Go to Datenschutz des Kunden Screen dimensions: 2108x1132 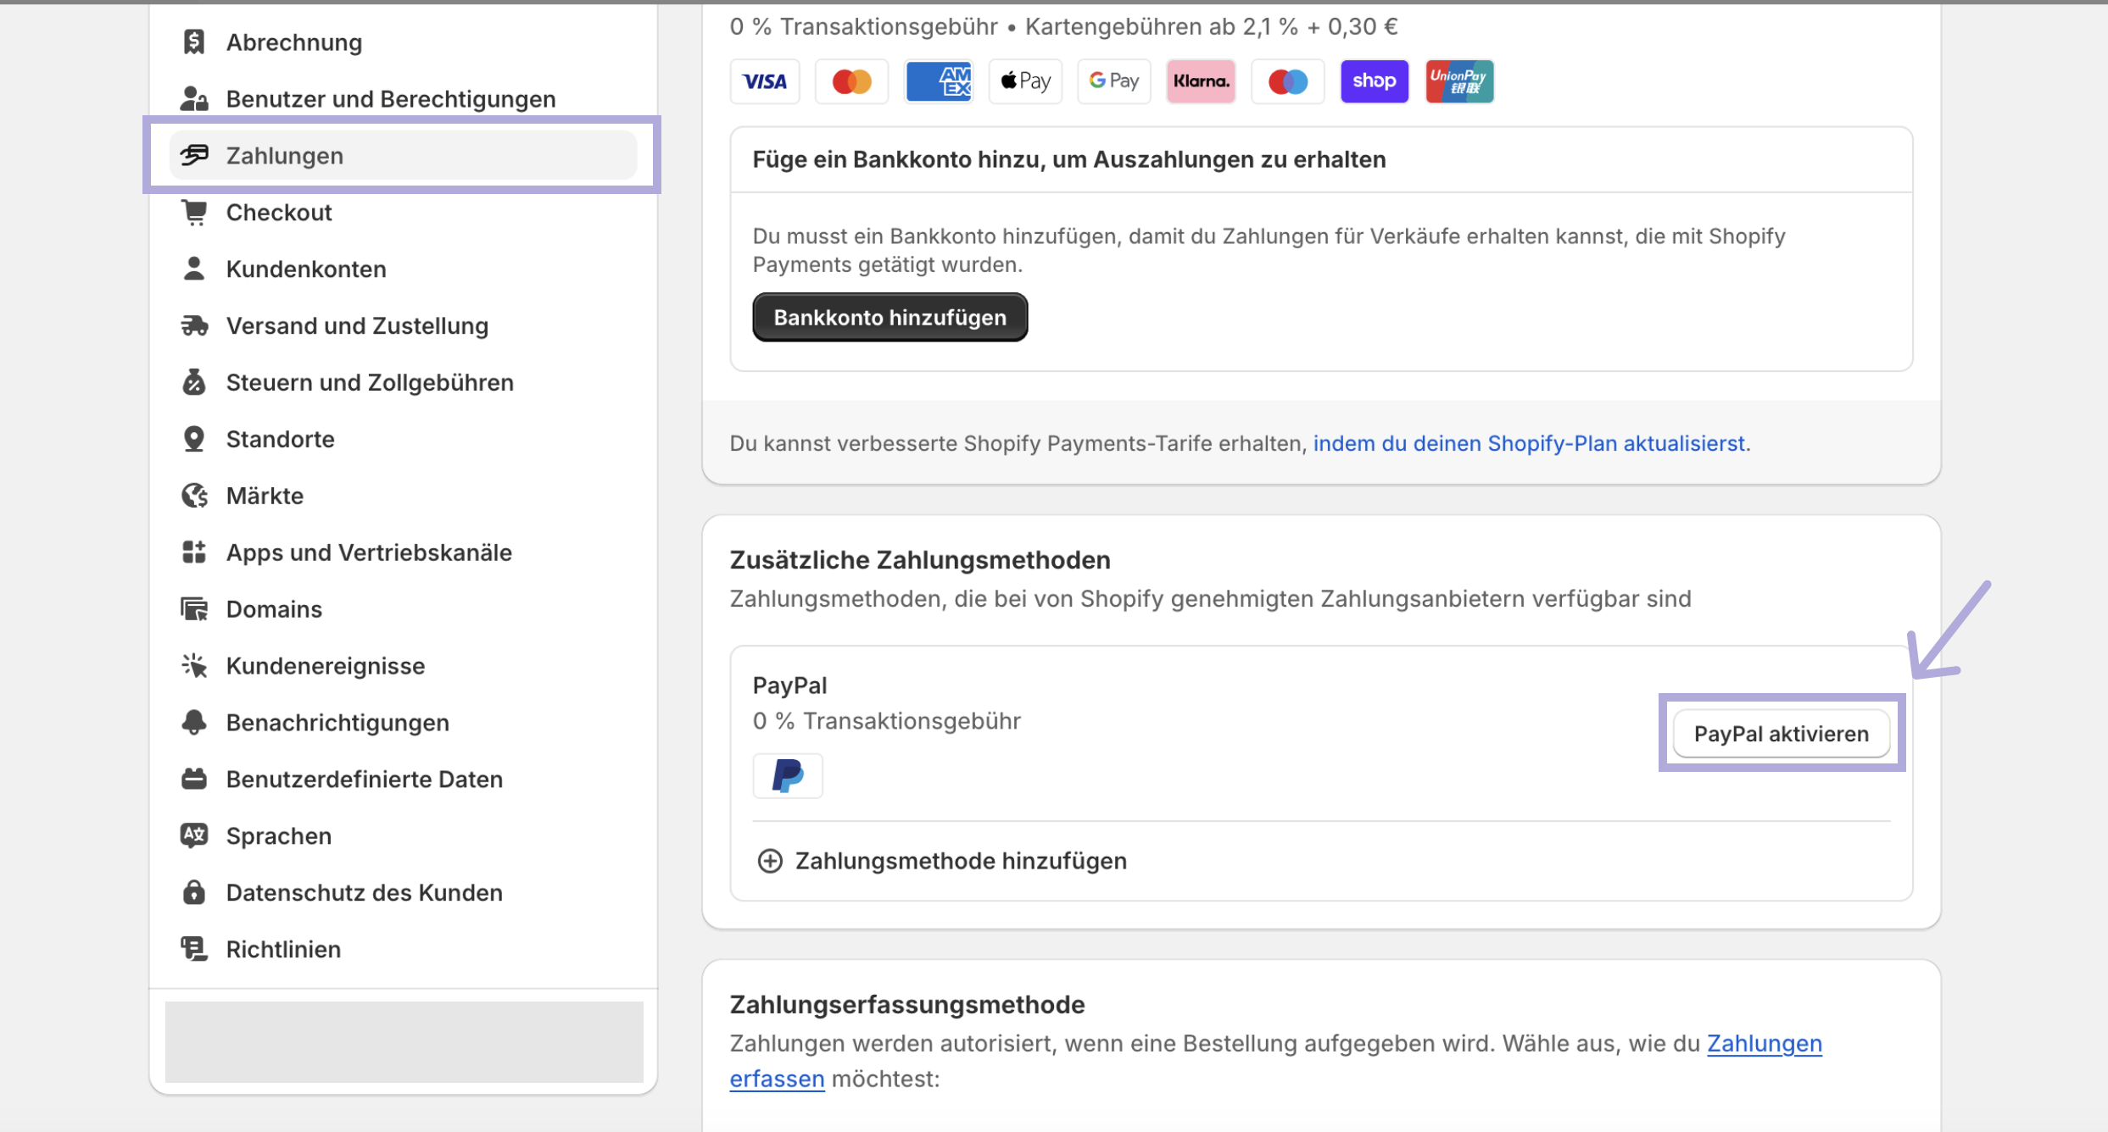click(404, 892)
